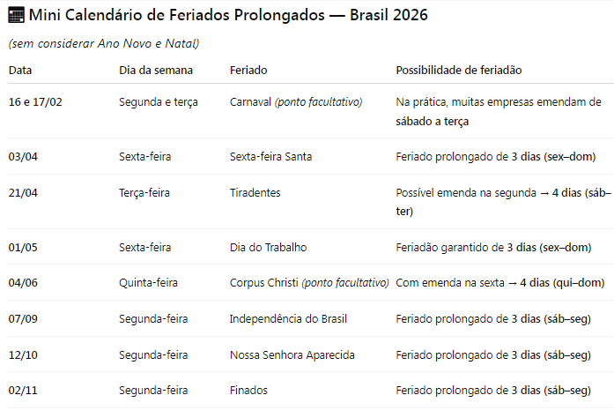Select 'Independência do Brasil' cell
The image size is (614, 410).
288,318
